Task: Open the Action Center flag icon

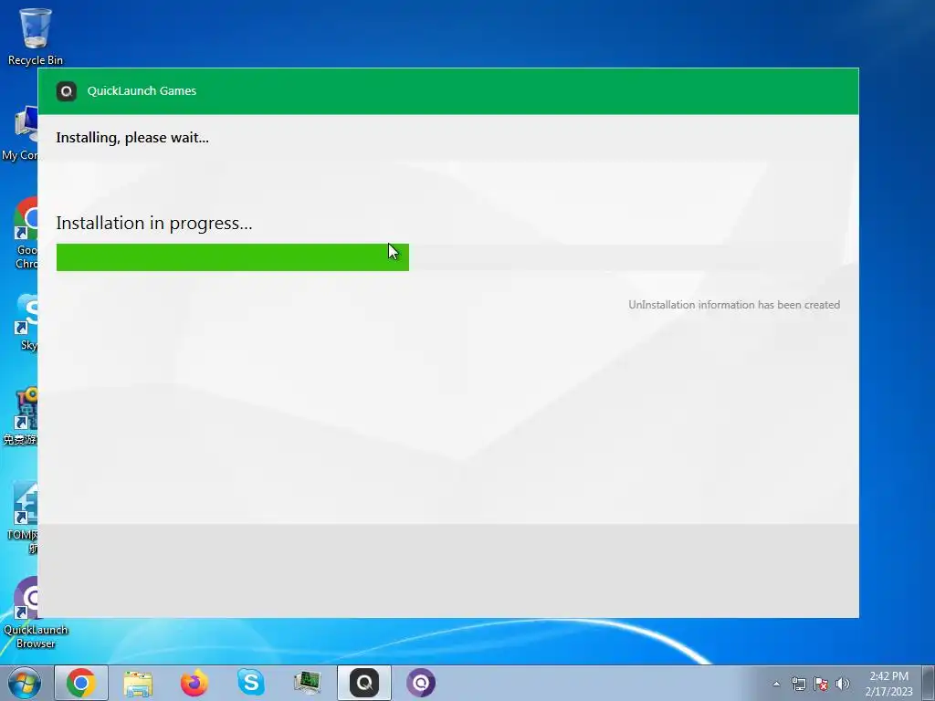Action: [x=821, y=685]
